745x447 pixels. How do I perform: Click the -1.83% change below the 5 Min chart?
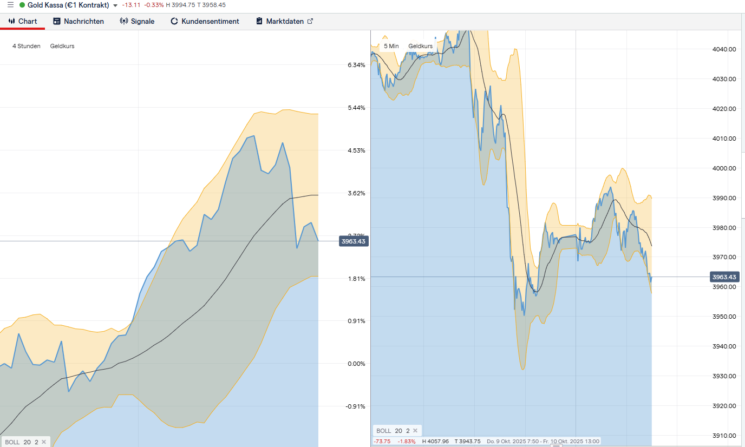tap(406, 441)
